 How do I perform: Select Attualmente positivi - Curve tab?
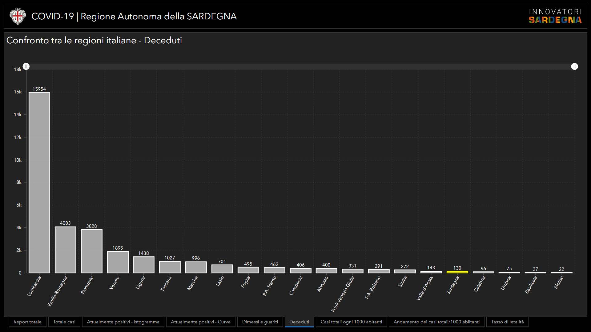point(200,322)
